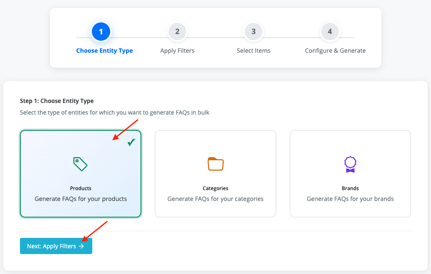Click the orange folder Categories icon
The height and width of the screenshot is (274, 431).
215,164
